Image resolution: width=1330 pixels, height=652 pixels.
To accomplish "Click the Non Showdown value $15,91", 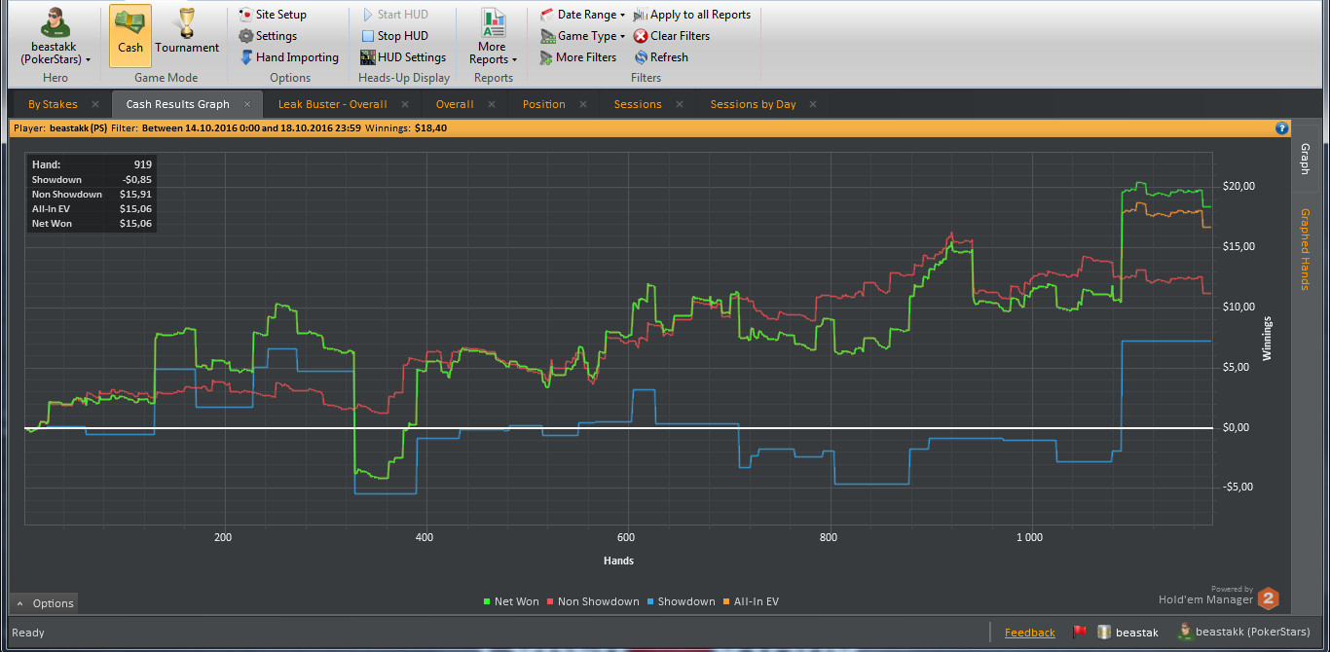I will 135,195.
